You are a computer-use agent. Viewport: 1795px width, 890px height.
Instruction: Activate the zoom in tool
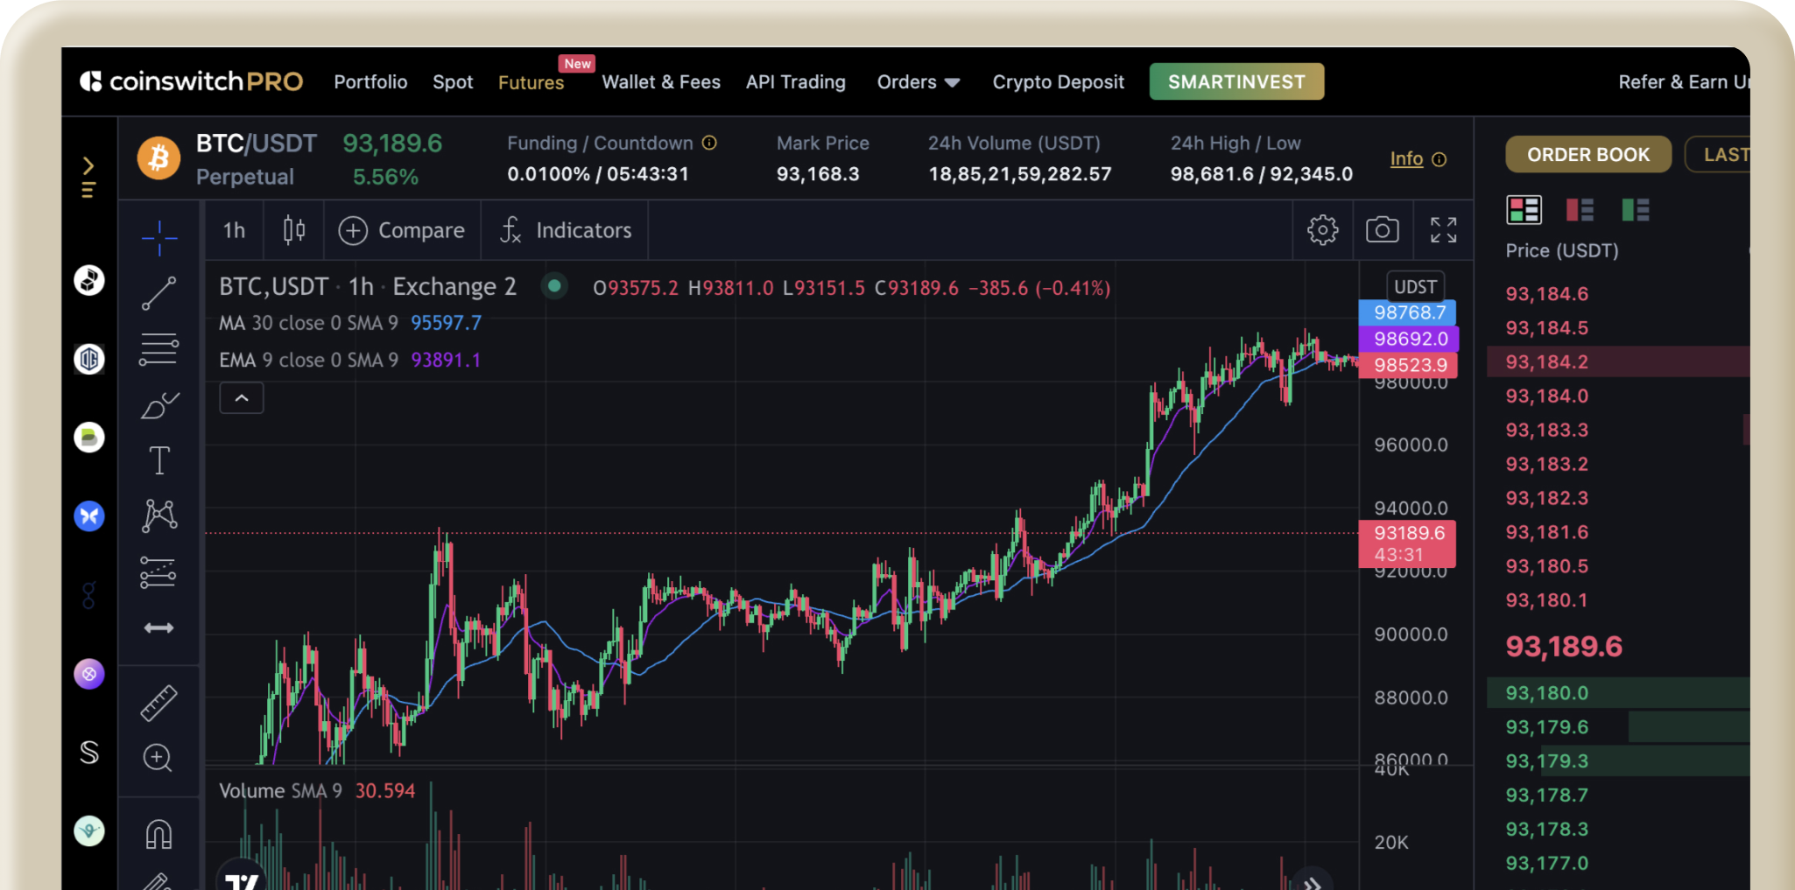tap(158, 758)
